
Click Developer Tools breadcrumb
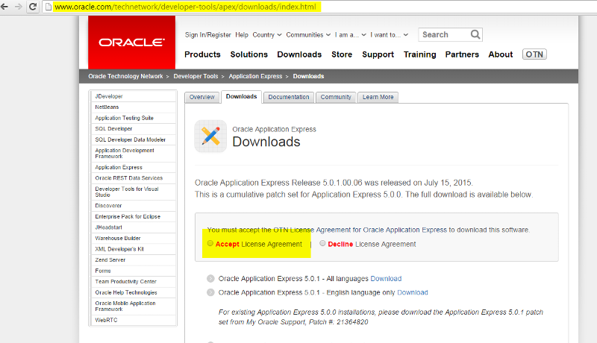click(x=196, y=76)
